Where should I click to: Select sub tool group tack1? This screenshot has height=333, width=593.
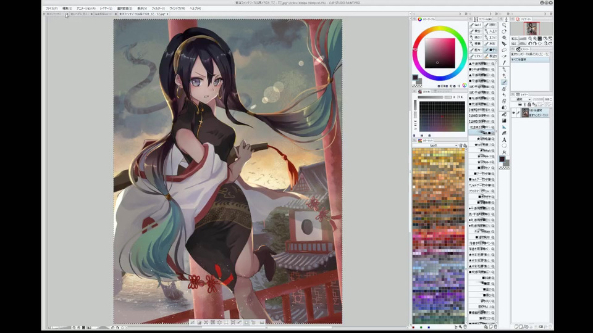pyautogui.click(x=476, y=25)
